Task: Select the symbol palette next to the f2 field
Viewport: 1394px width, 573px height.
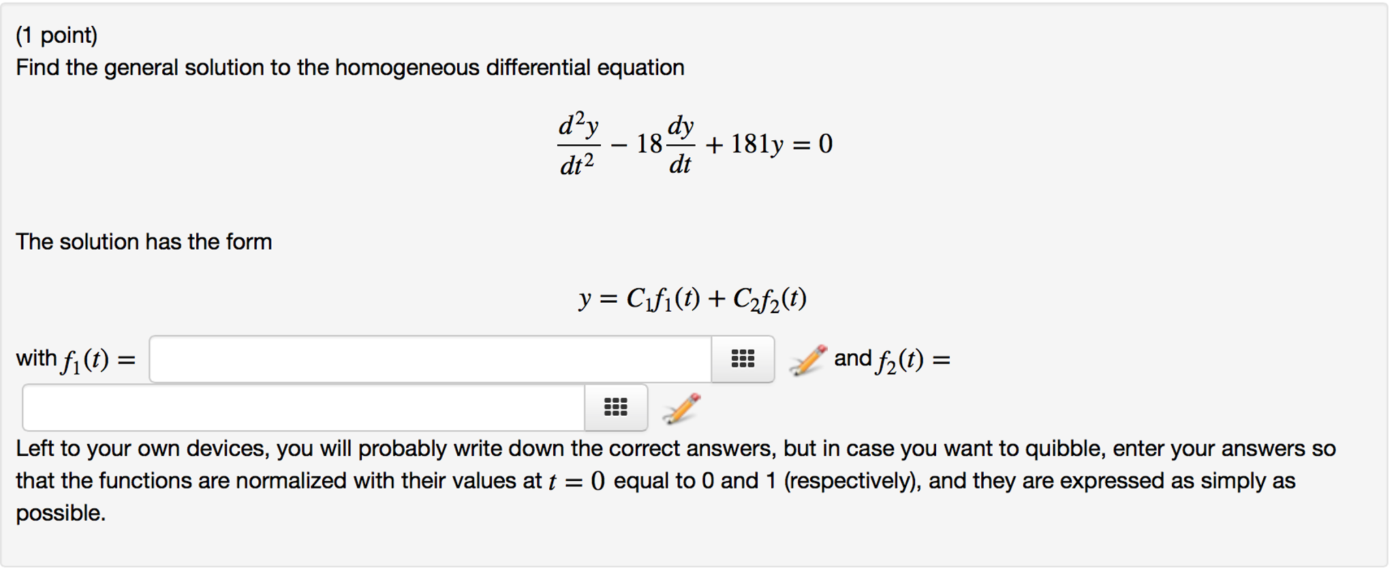Action: tap(615, 407)
